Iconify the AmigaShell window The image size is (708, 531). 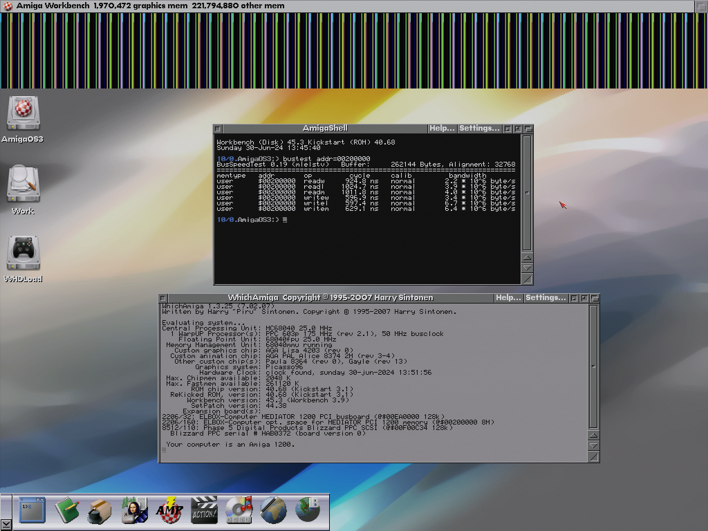[x=508, y=129]
